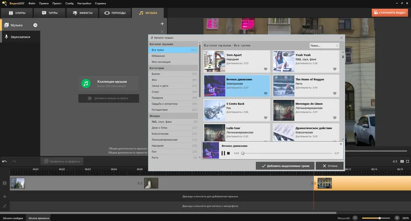Favorite the Yeah Yeah track heart
411x221 pixels.
335,69
